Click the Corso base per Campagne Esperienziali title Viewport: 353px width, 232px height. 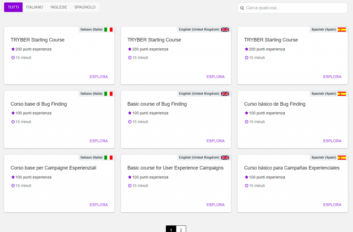click(x=53, y=168)
